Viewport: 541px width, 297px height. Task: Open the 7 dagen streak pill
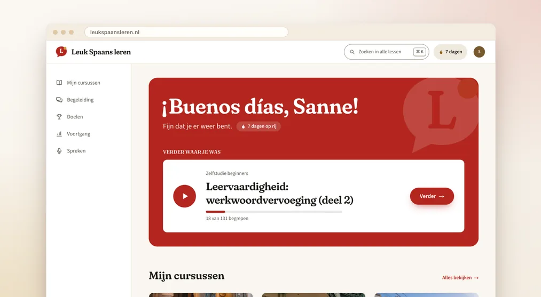[x=450, y=52]
